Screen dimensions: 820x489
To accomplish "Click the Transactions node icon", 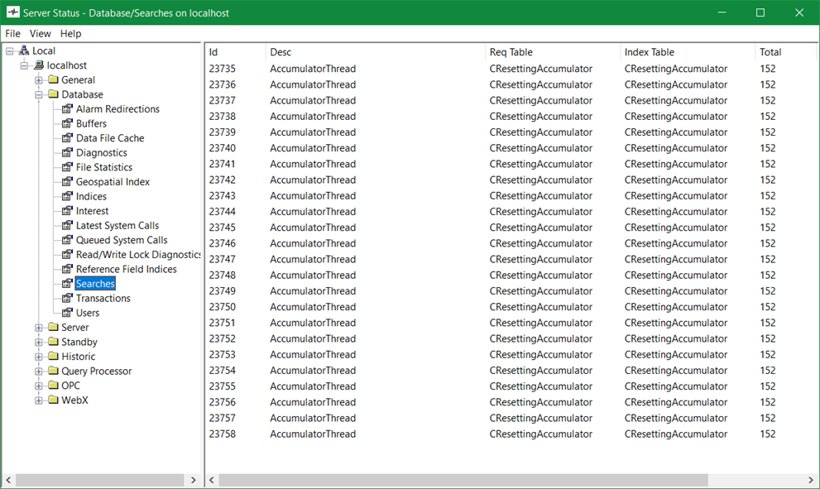I will point(68,298).
